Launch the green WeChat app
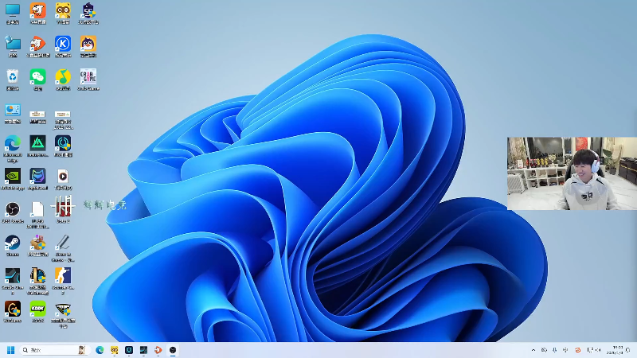Viewport: 637px width, 358px height. (x=37, y=80)
